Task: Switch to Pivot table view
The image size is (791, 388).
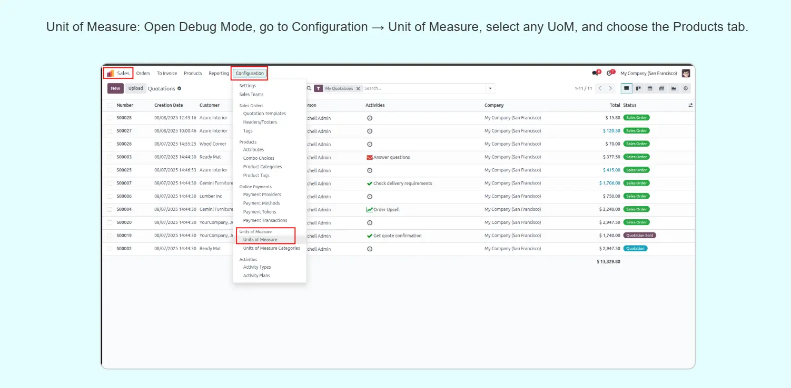Action: point(661,88)
